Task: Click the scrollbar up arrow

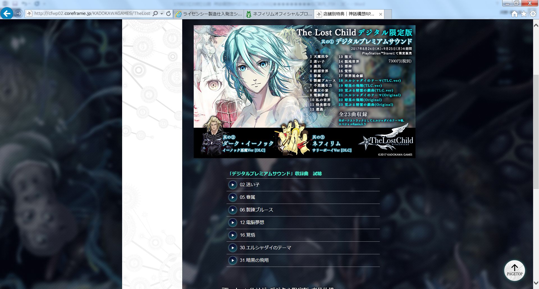Action: click(x=536, y=25)
